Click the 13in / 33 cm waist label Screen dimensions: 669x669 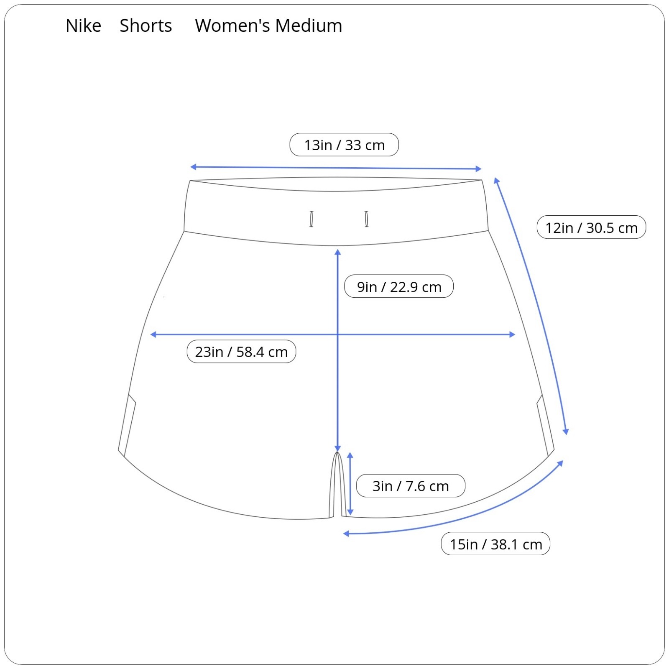[x=344, y=145]
